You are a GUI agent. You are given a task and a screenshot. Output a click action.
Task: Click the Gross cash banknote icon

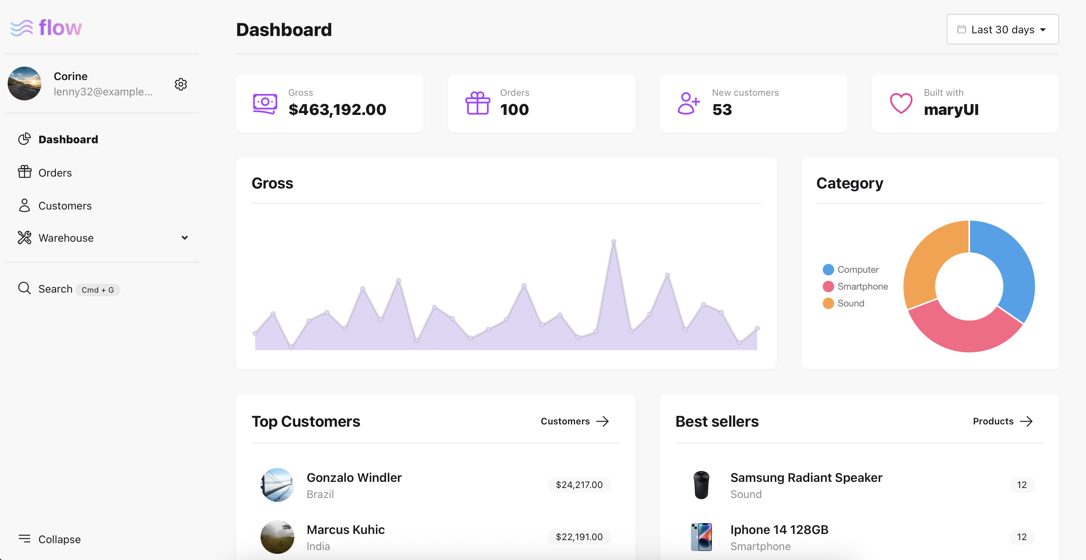[265, 103]
